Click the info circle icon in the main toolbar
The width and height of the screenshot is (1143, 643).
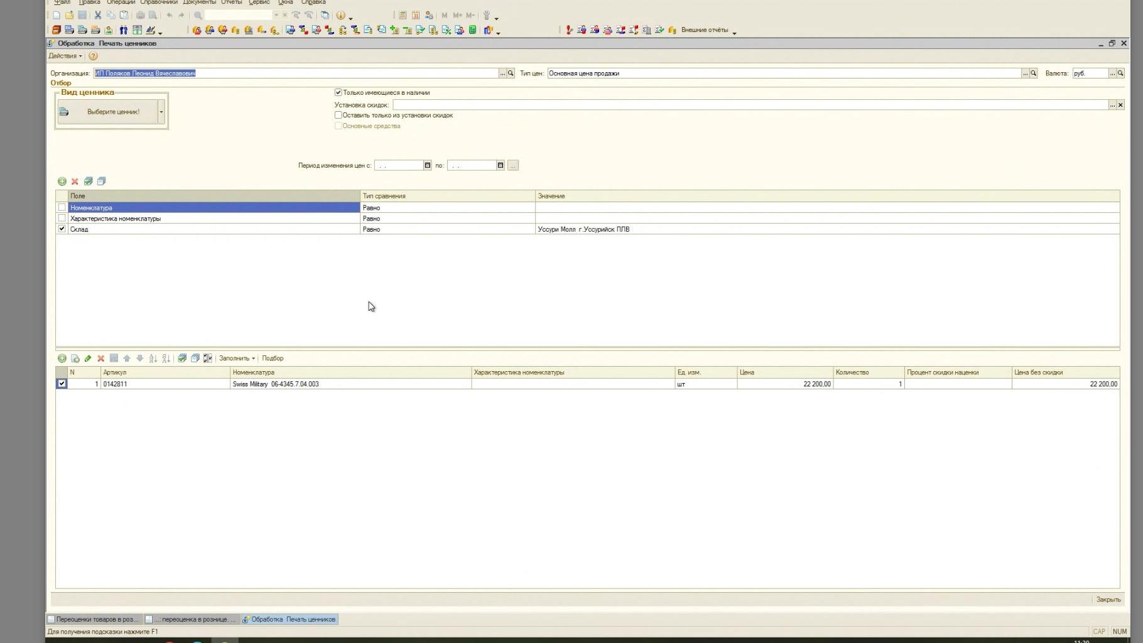(x=341, y=15)
